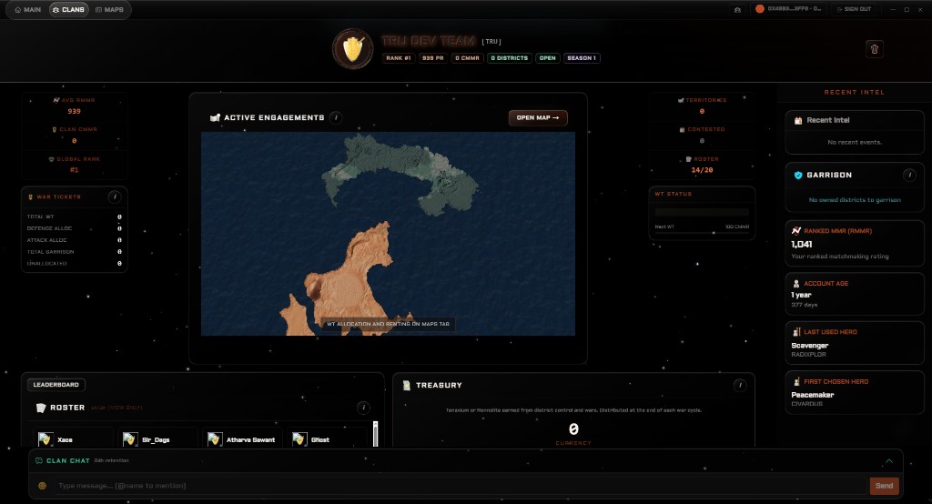Click the Roster info icon

pyautogui.click(x=363, y=408)
